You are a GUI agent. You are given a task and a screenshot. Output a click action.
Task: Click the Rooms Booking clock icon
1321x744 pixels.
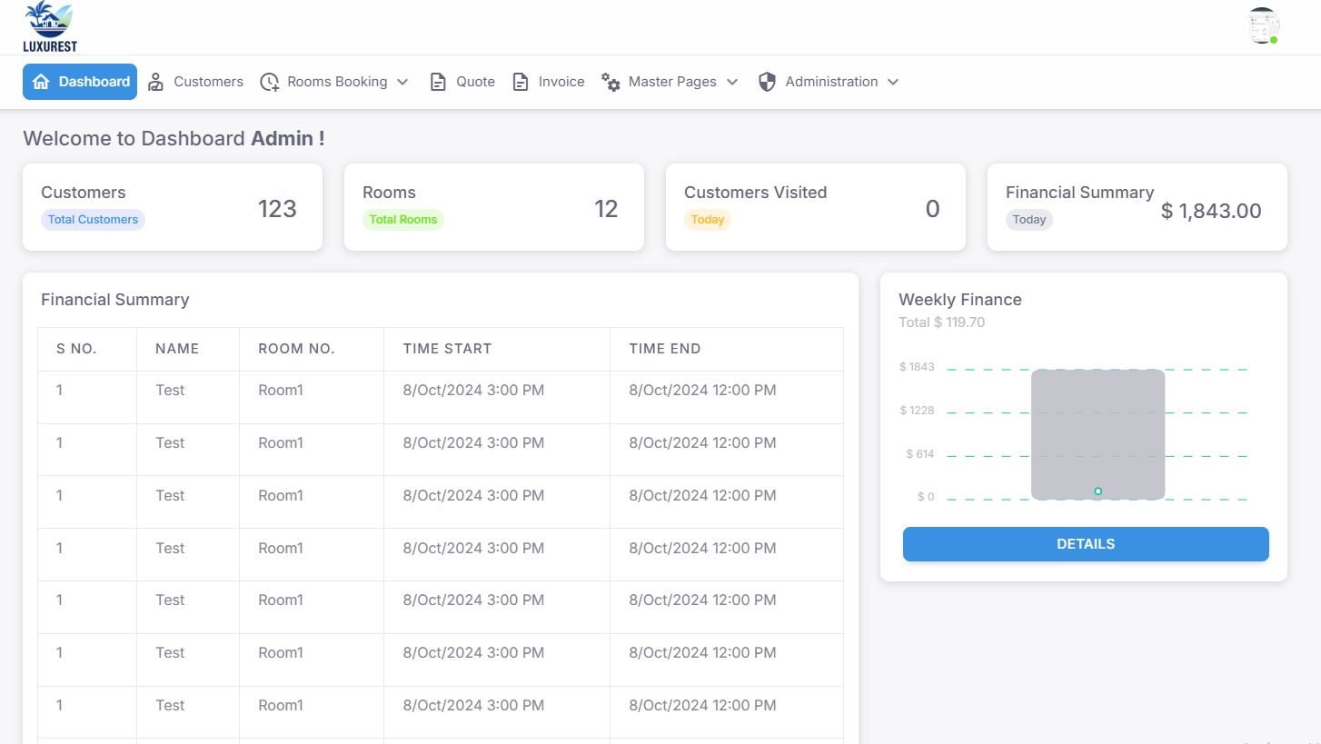[270, 82]
